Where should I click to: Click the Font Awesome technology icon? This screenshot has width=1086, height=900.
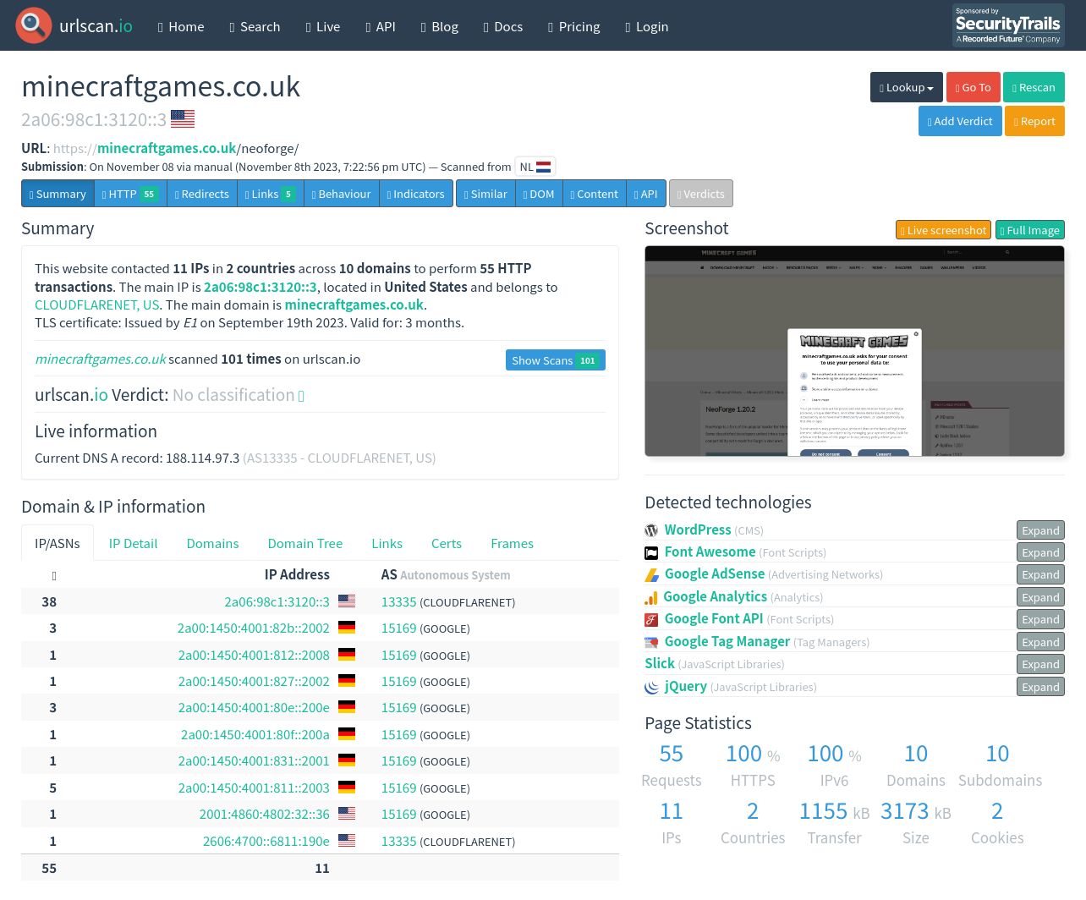[651, 552]
